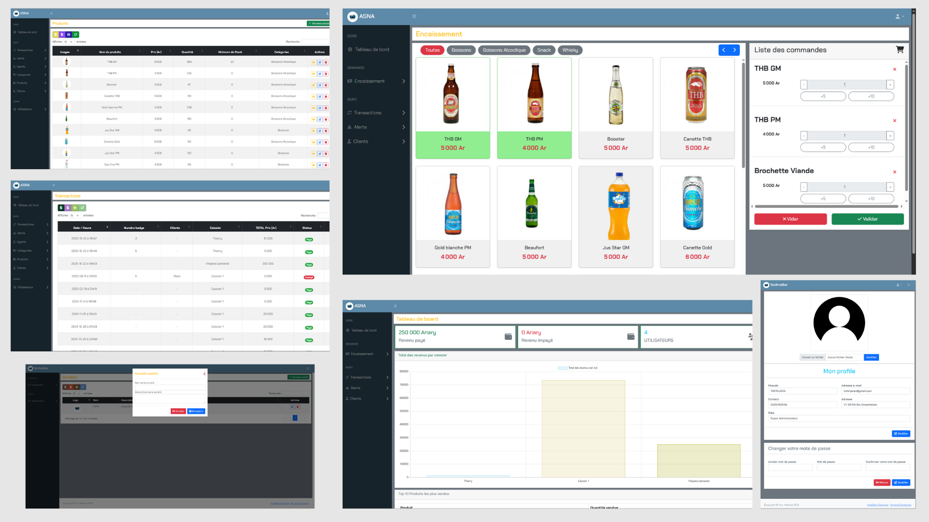
Task: Filter products by Boissons Alcoolique category
Action: coord(504,50)
